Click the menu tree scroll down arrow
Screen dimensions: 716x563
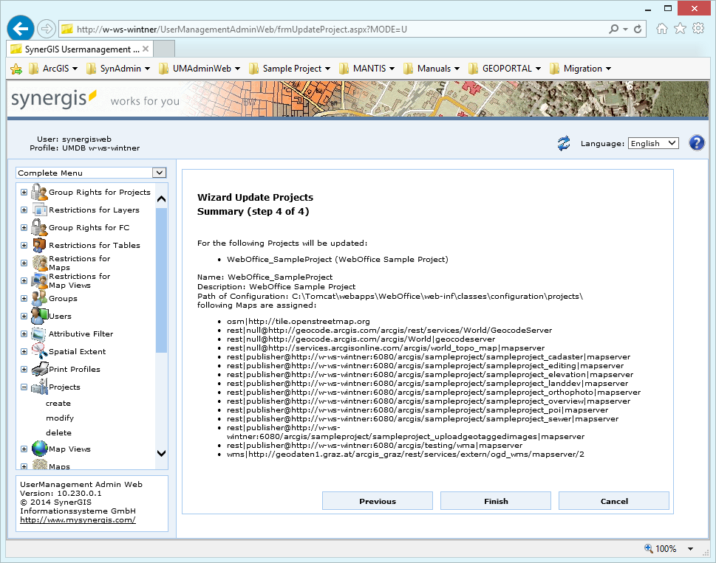(x=161, y=453)
